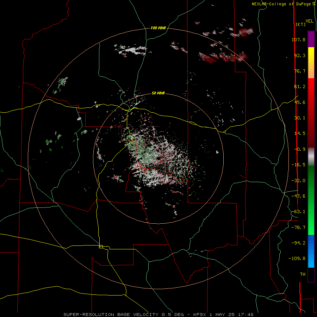Click the NEXLAB-College of DuPage header text
The height and width of the screenshot is (317, 317).
click(x=282, y=4)
